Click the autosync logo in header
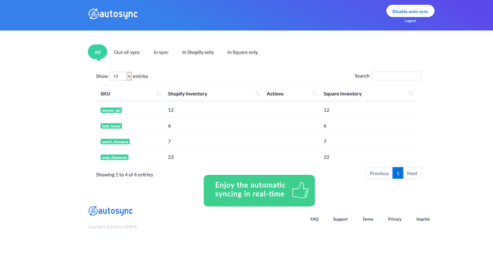This screenshot has width=493, height=277. (113, 14)
